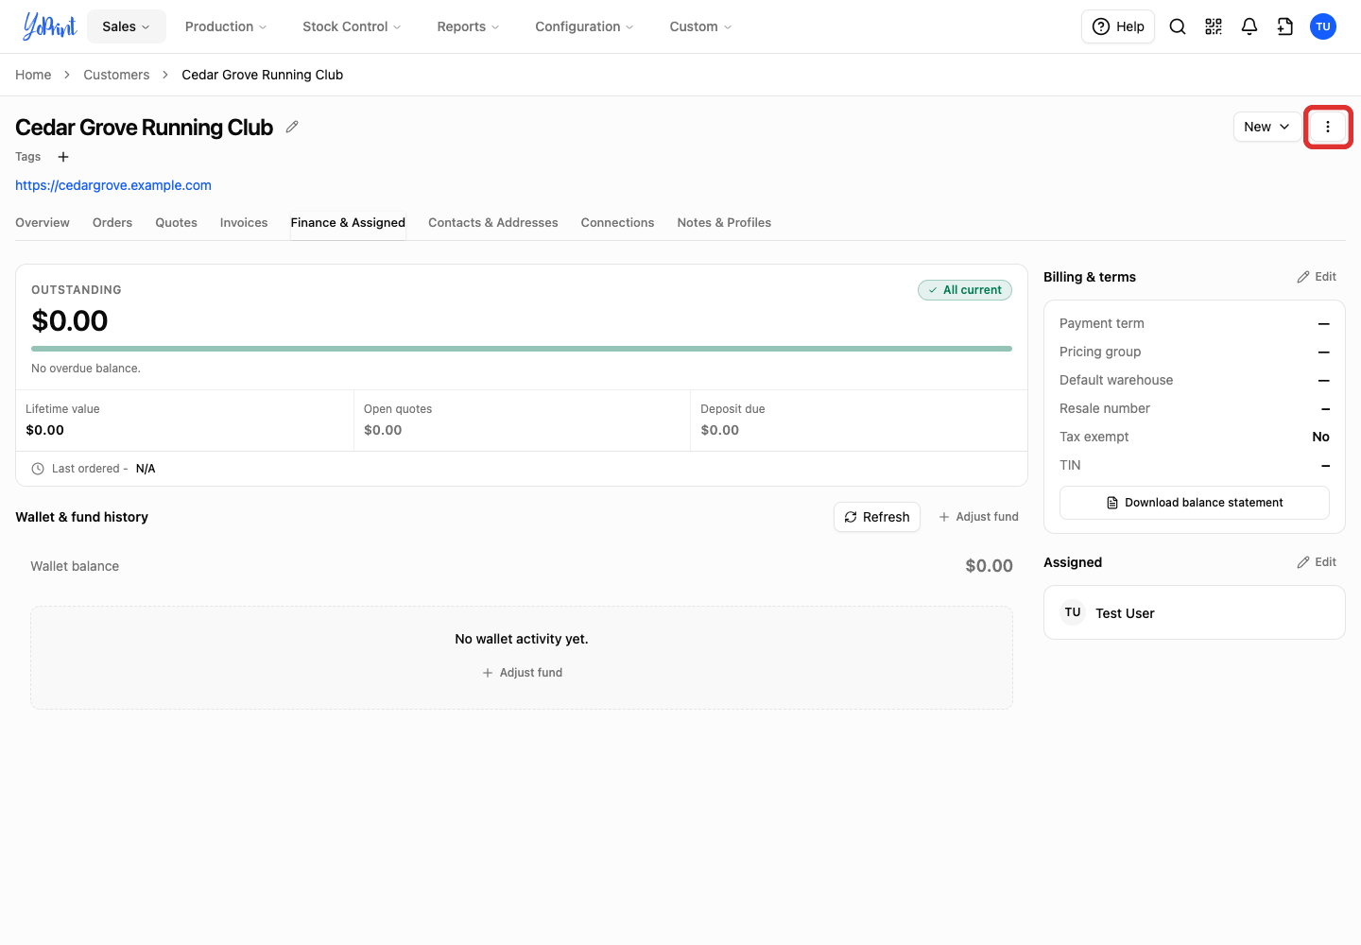1361x945 pixels.
Task: Open the TU user avatar menu
Action: click(x=1323, y=26)
